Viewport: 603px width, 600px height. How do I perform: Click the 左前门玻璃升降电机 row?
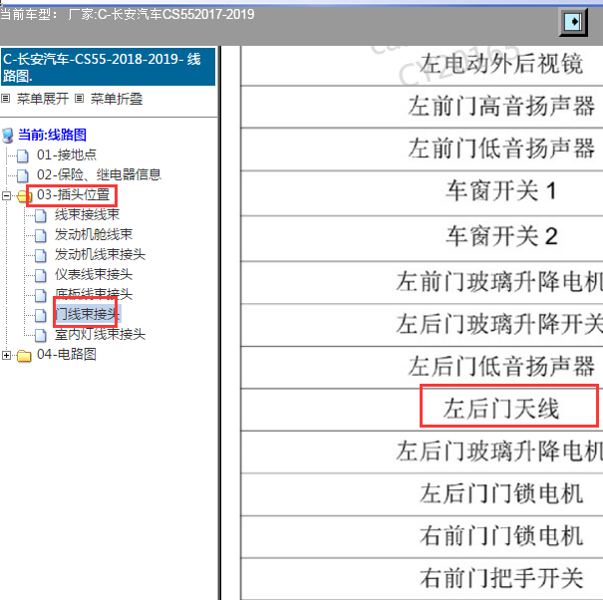click(x=422, y=282)
